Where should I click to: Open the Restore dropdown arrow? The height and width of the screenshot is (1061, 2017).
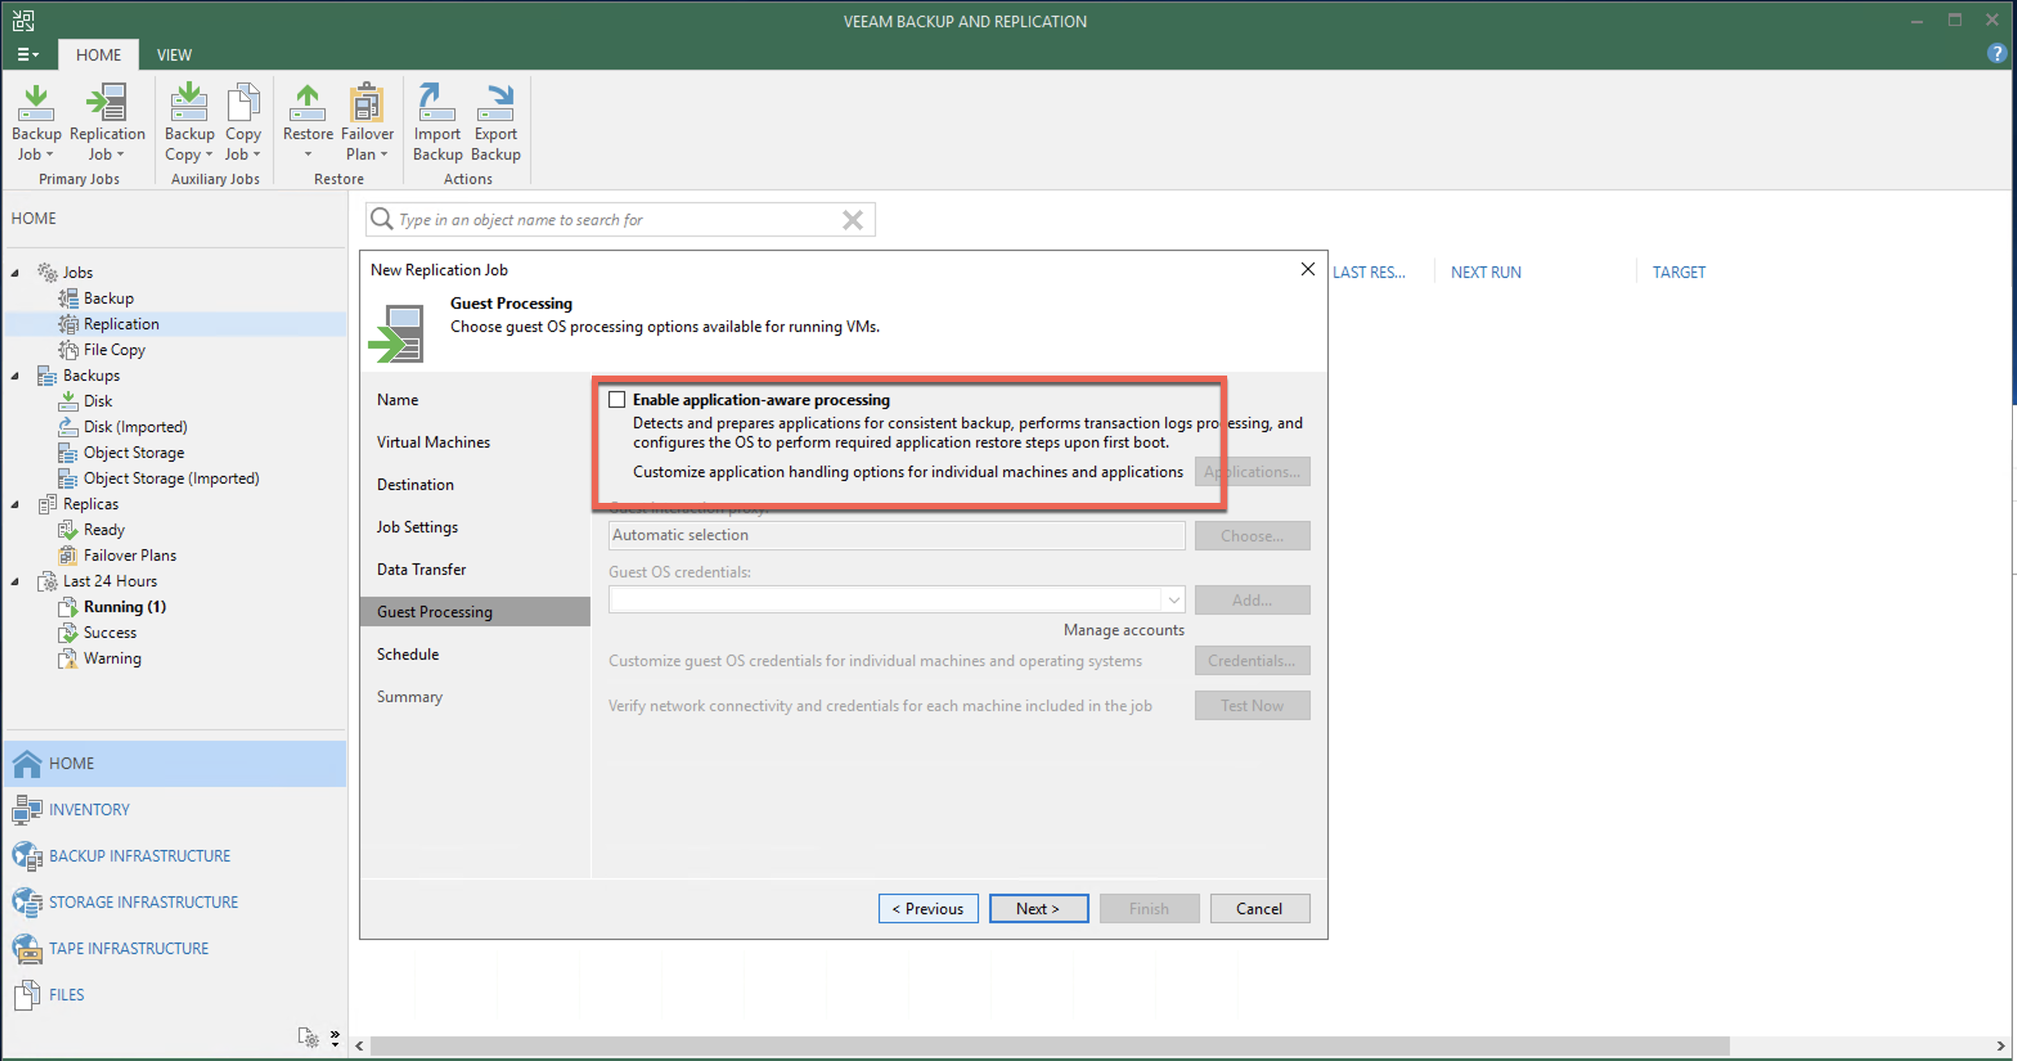click(307, 154)
